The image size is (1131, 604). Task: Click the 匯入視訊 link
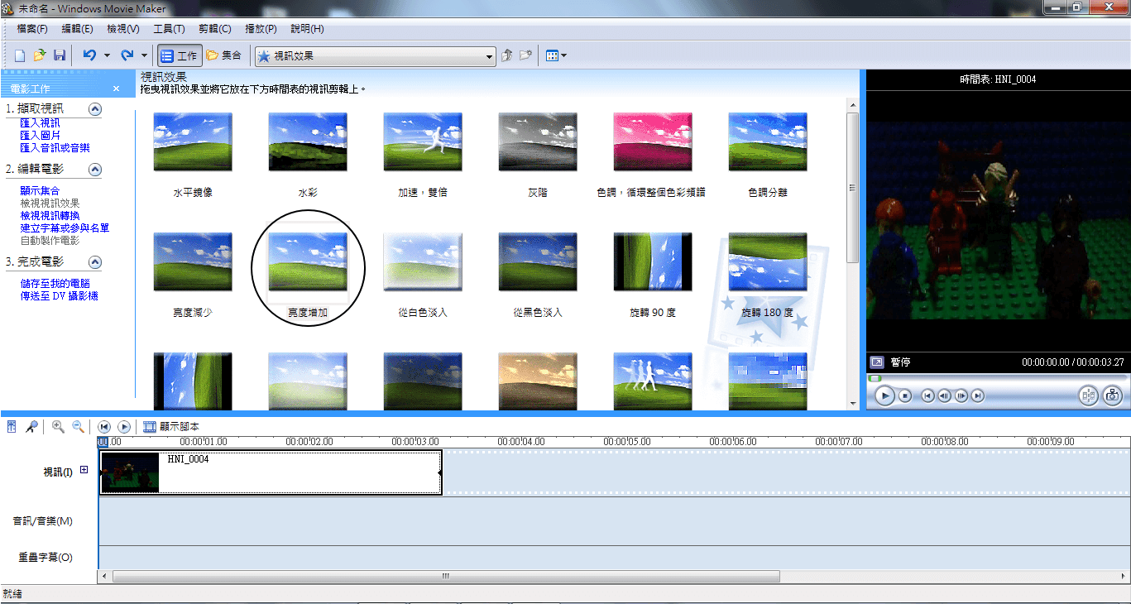[40, 123]
